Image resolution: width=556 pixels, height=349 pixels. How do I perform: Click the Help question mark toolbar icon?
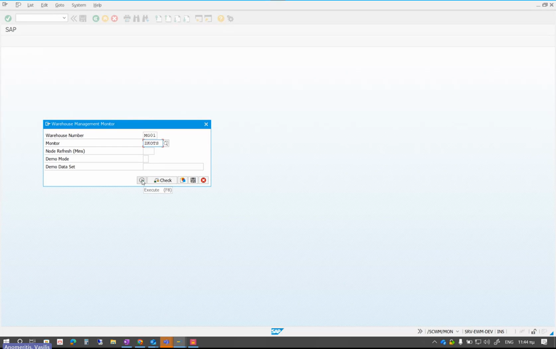pos(221,19)
